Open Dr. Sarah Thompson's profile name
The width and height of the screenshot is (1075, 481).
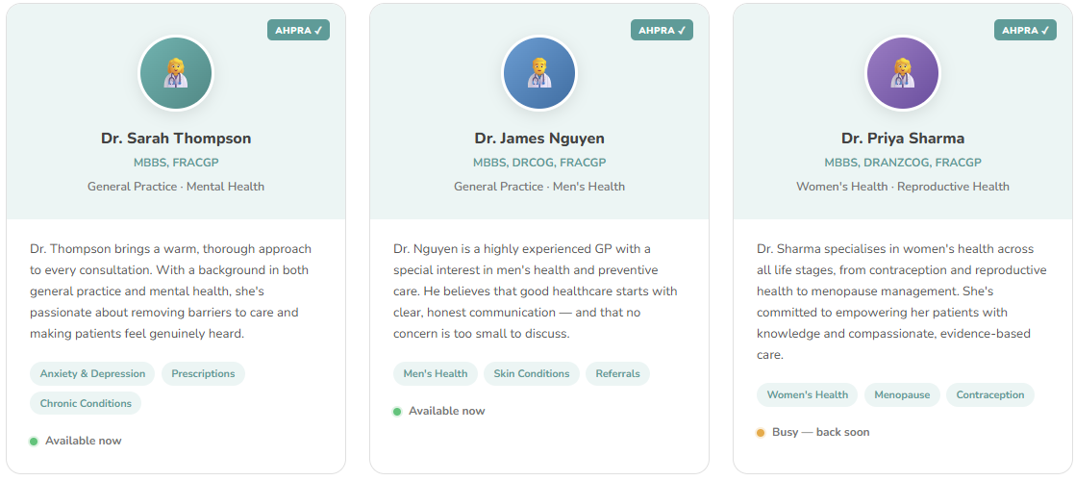pos(176,139)
